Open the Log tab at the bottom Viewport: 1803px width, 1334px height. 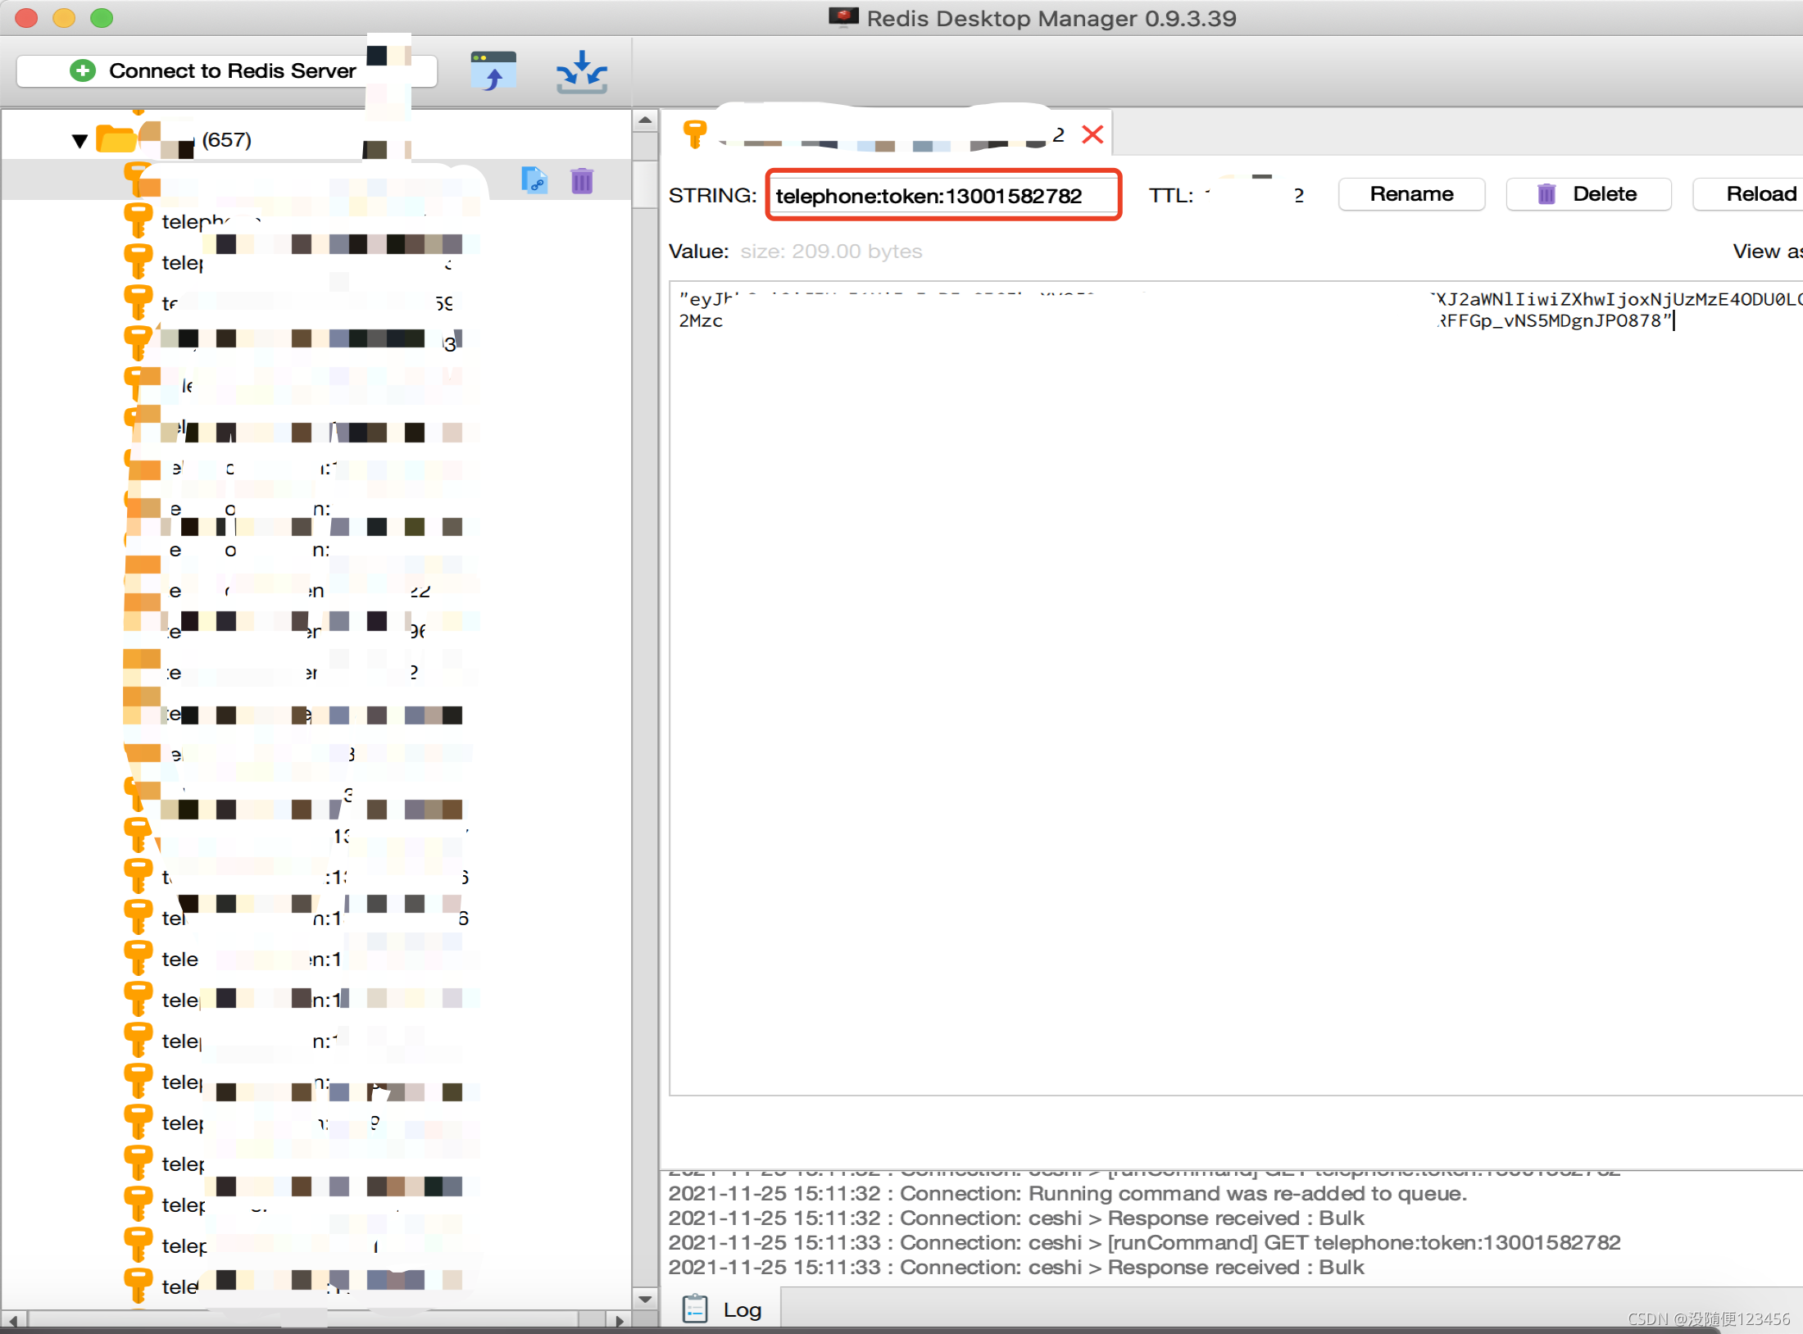723,1309
